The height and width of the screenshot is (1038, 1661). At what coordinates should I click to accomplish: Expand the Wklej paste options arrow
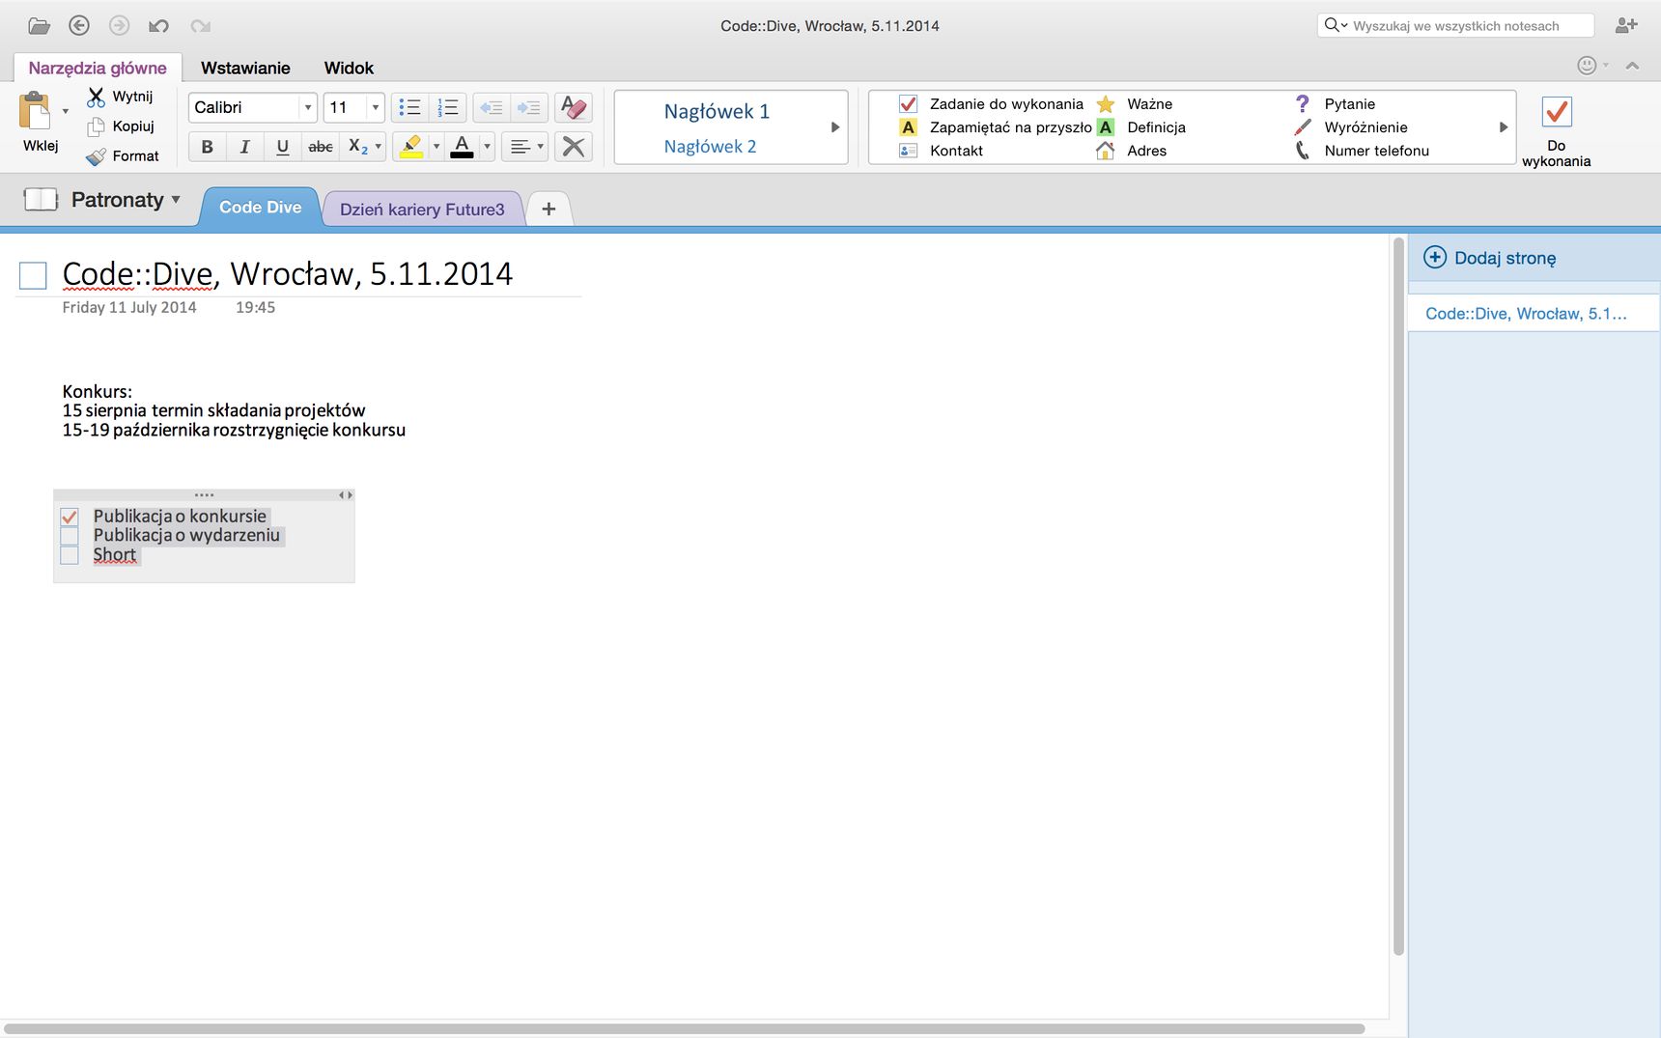tap(66, 111)
